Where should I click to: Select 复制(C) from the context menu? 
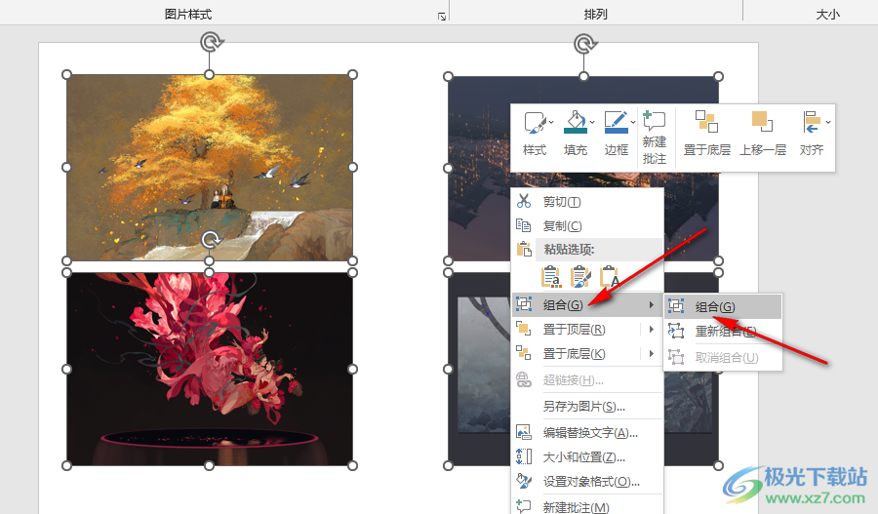tap(587, 225)
